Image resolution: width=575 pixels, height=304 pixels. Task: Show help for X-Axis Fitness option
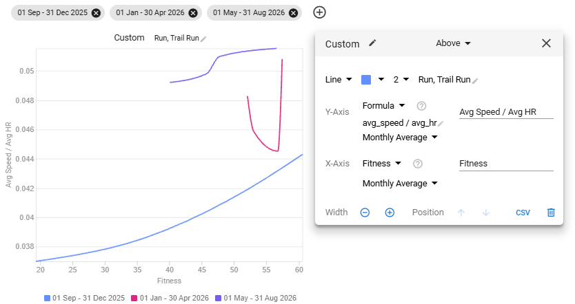pos(417,164)
